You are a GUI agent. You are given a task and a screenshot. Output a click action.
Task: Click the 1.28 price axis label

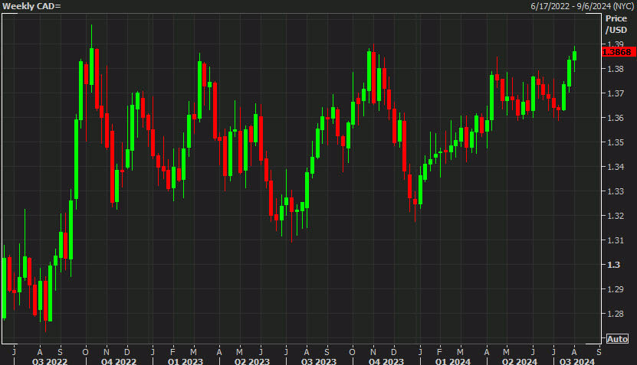(615, 314)
